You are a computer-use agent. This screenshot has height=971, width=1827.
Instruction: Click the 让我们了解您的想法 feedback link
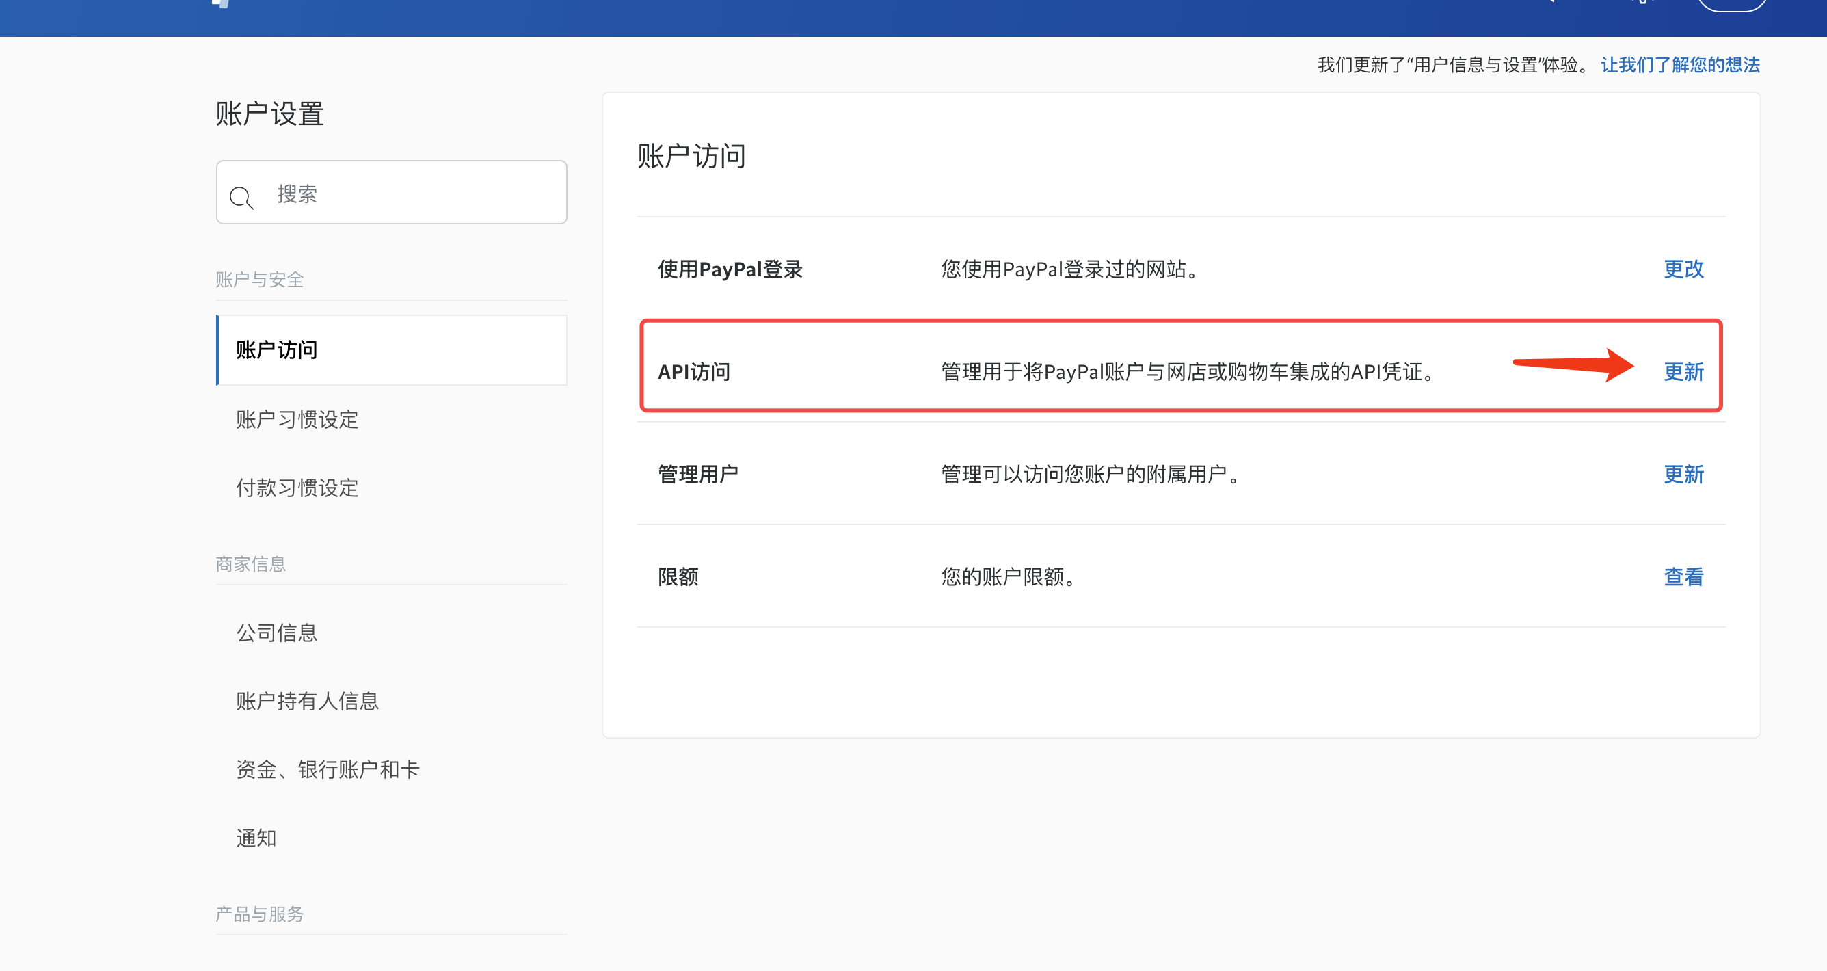click(1679, 65)
